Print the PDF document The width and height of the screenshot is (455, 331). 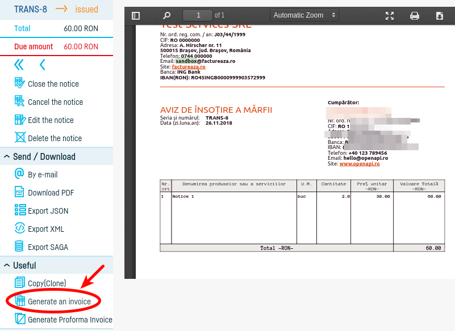pos(415,16)
